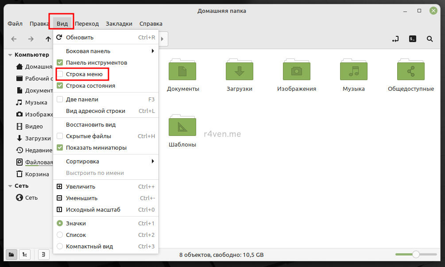Collapse the Компьютер sidebar section

coord(10,55)
